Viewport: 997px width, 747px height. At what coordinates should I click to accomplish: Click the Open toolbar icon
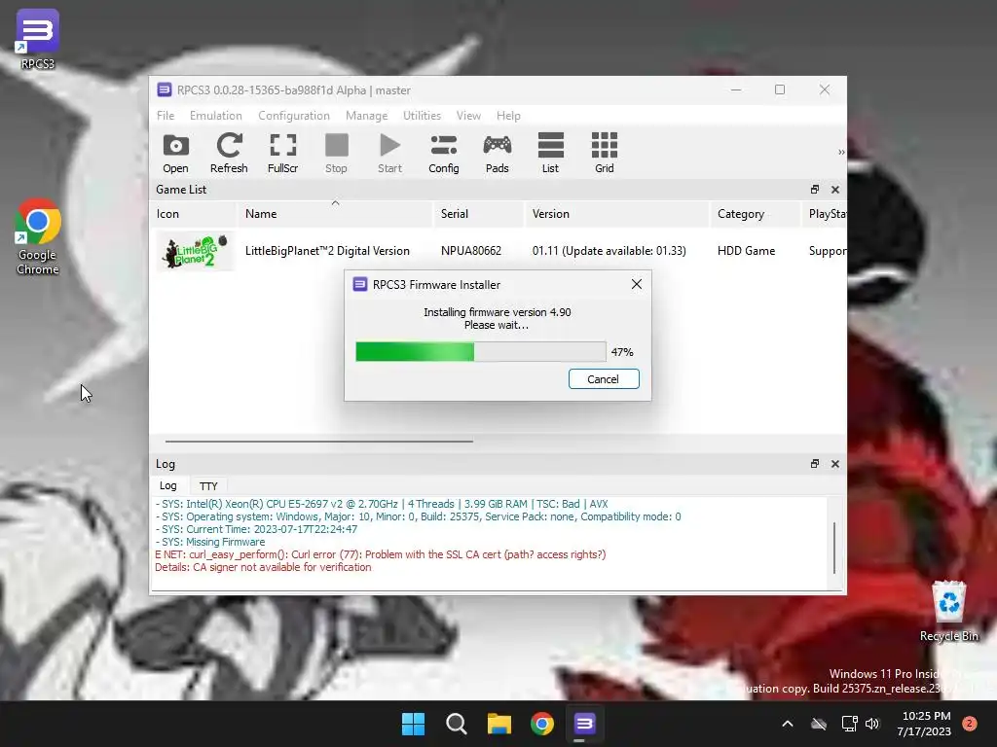175,153
